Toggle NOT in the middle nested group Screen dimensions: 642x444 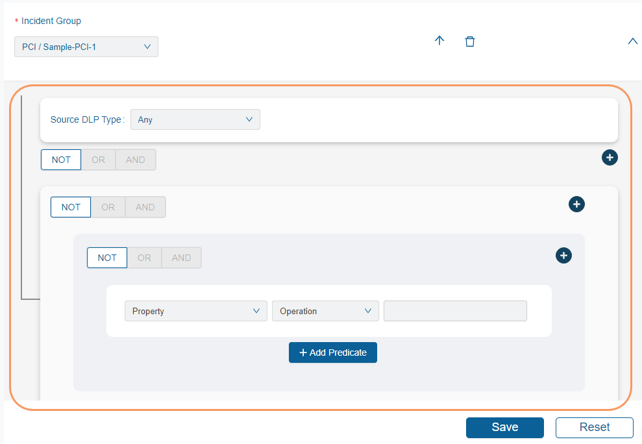click(71, 207)
